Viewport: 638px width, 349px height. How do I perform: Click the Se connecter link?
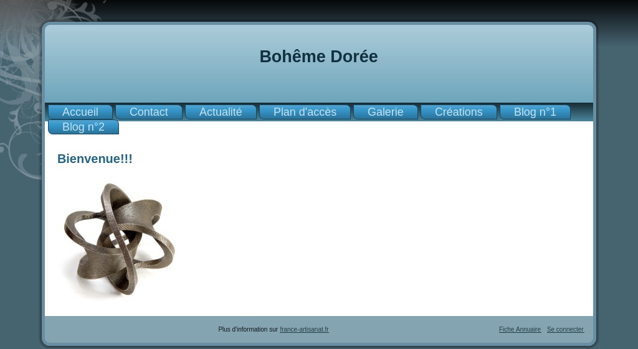565,330
